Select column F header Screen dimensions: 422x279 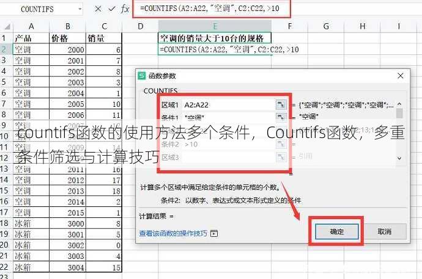[289, 26]
